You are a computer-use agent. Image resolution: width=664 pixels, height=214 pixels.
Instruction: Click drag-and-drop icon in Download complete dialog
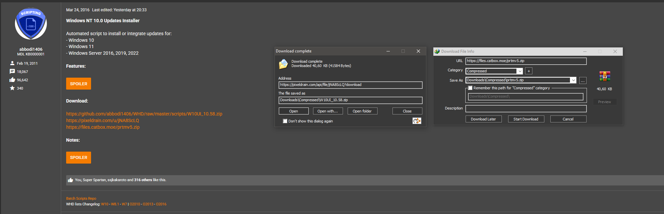[417, 121]
